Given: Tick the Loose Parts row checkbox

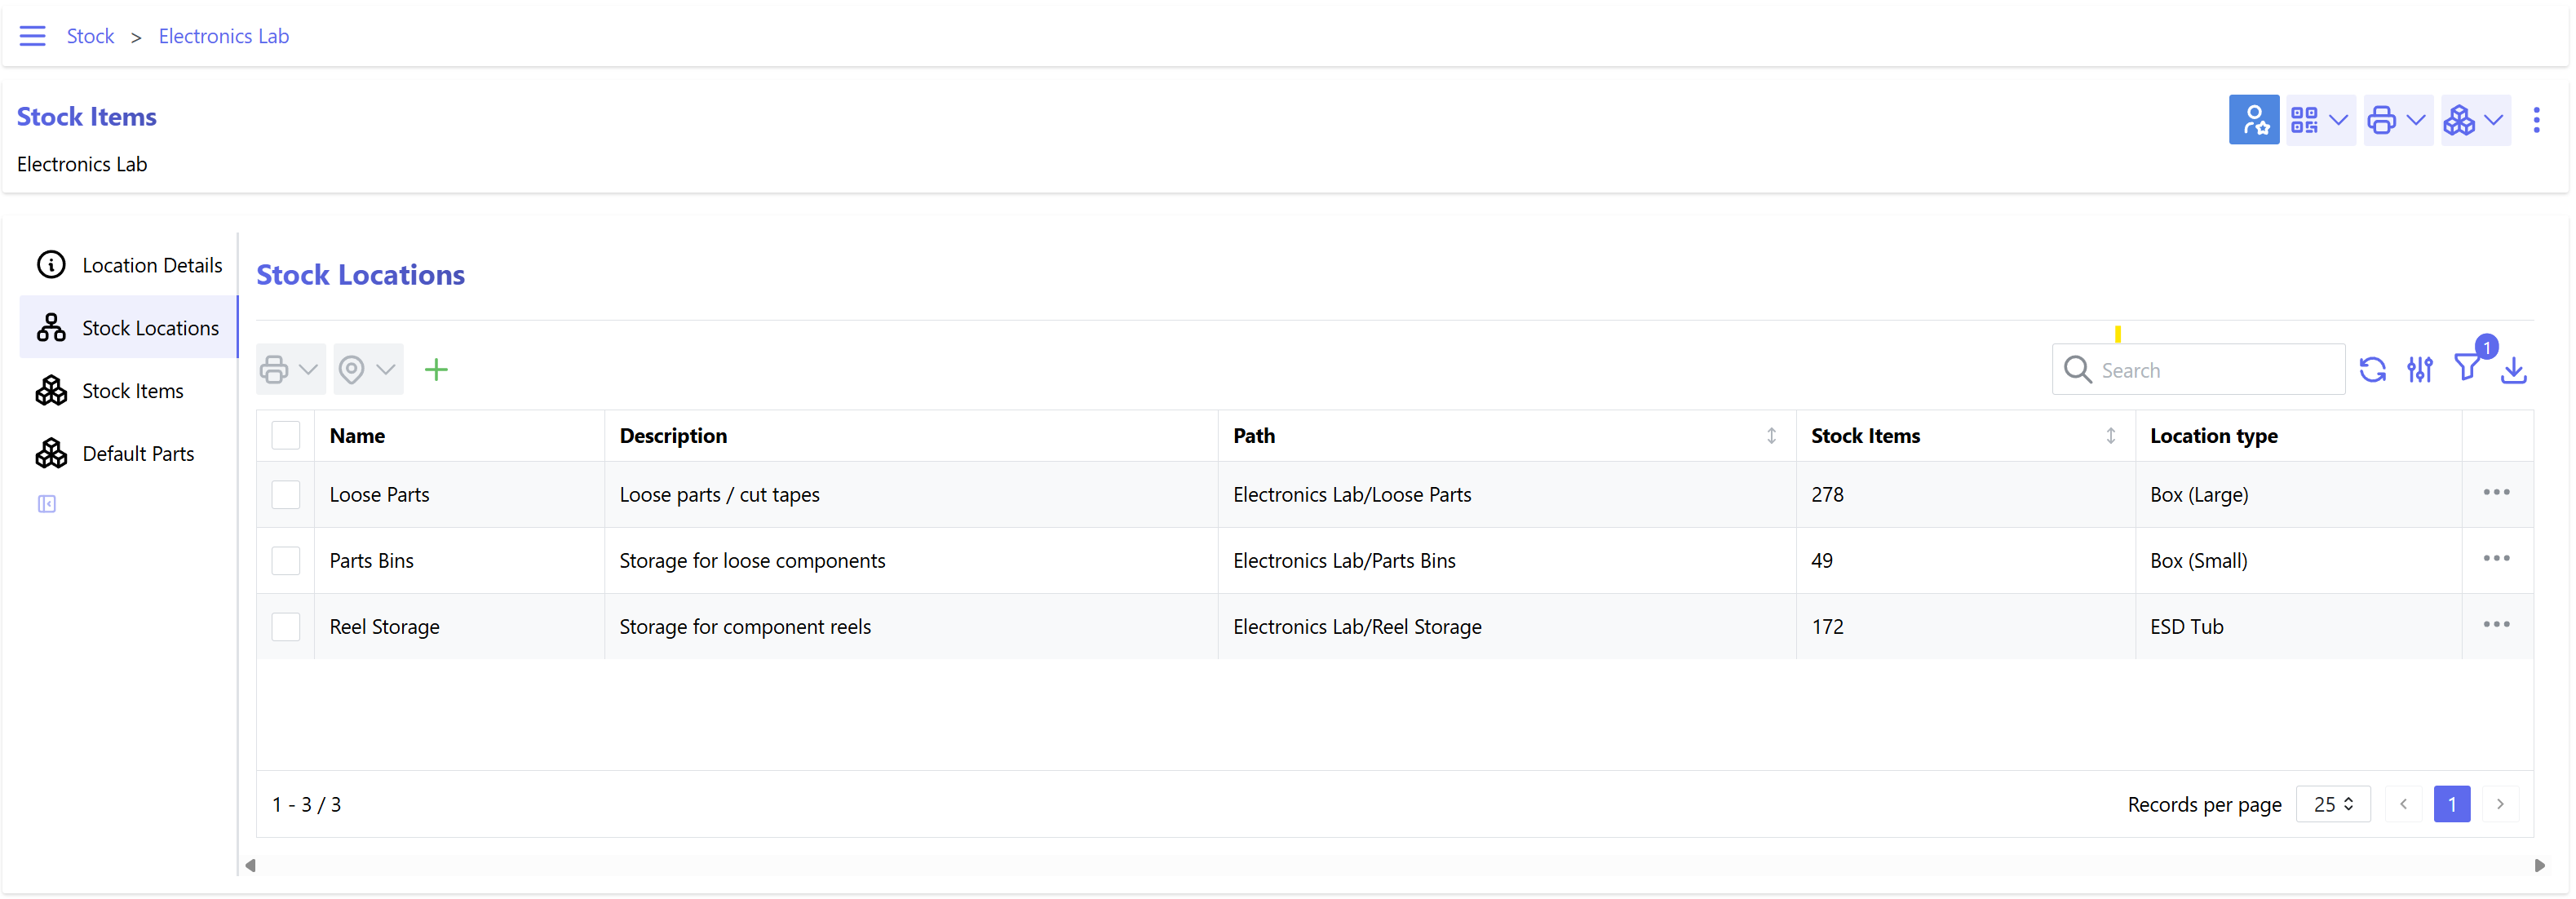Looking at the screenshot, I should (x=286, y=495).
